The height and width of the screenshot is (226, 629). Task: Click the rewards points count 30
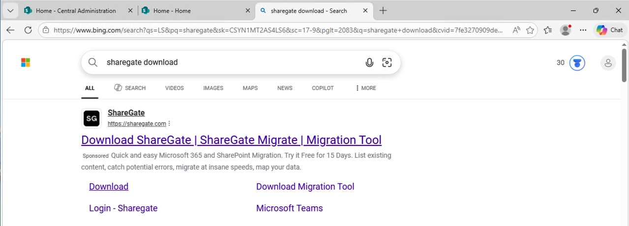click(x=561, y=63)
